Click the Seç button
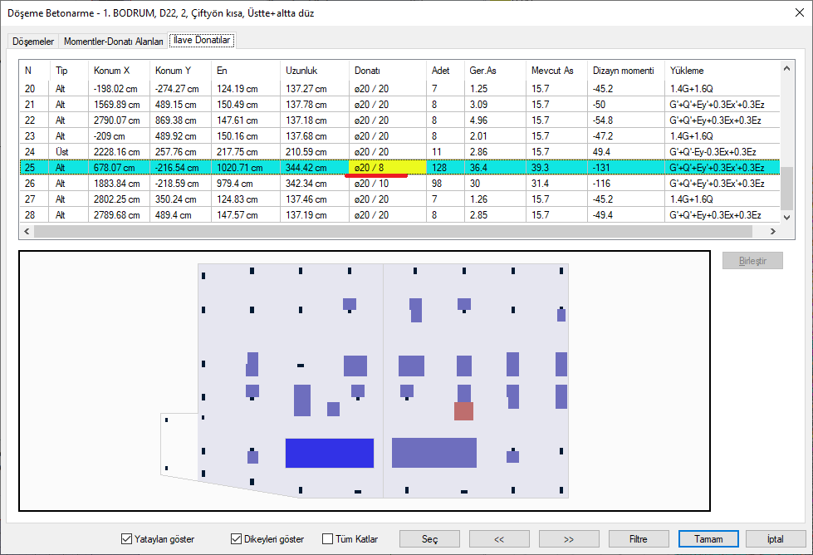This screenshot has height=555, width=813. pos(429,539)
